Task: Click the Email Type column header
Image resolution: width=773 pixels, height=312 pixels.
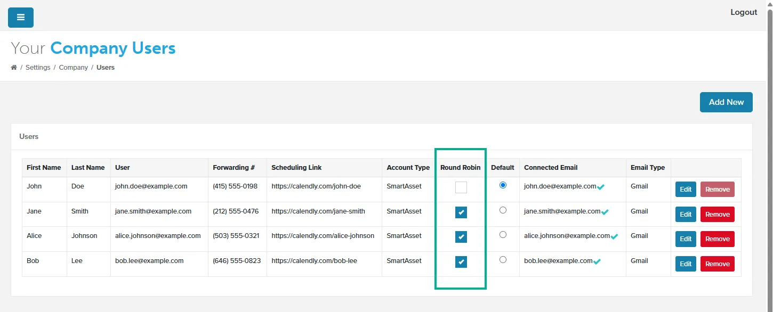Action: [648, 168]
